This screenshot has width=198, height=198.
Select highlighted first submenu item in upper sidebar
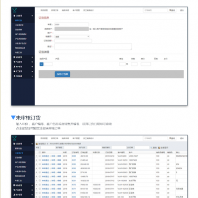(18, 20)
